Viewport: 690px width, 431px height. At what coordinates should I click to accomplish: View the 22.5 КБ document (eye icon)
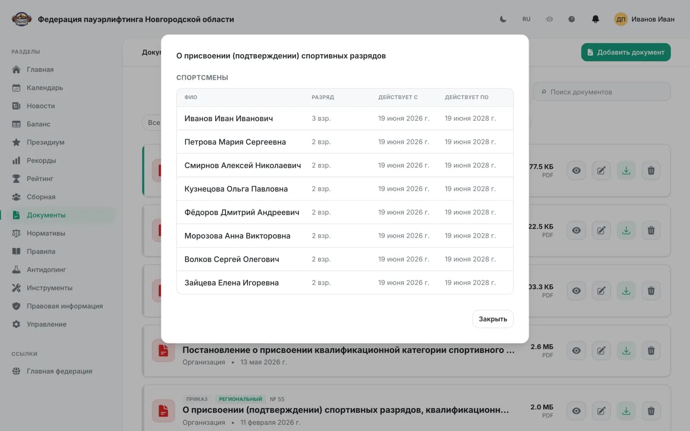[x=576, y=231]
